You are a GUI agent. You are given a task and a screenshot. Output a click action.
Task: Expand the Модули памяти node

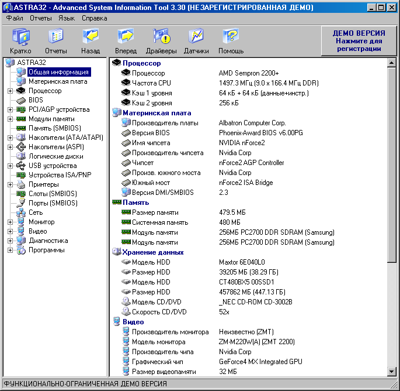(10, 119)
